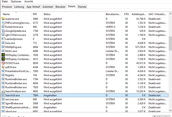Click the NisSrv.exe icon
172x117 pixels.
3,51
